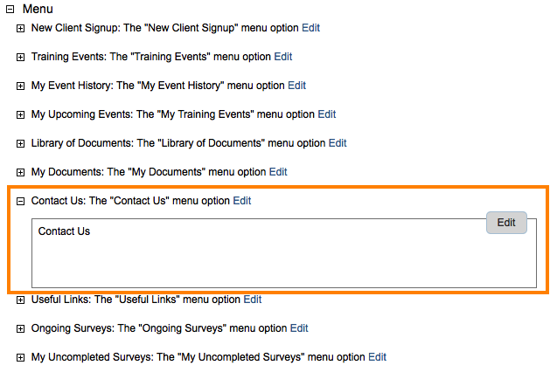550x379 pixels.
Task: Click Edit link for New Client Signup
Action: click(x=310, y=28)
